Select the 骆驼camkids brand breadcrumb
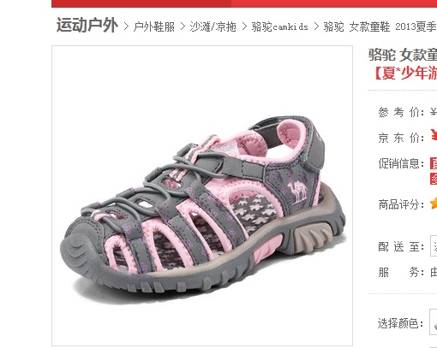Image resolution: width=437 pixels, height=348 pixels. coord(280,27)
